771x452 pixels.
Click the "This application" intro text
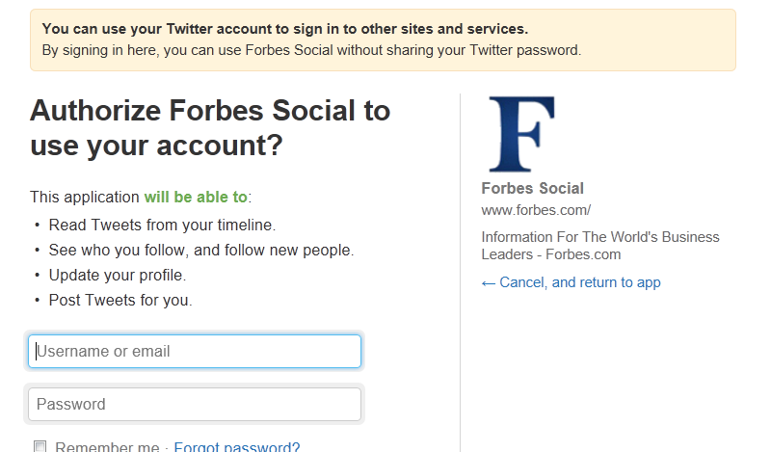coord(85,197)
